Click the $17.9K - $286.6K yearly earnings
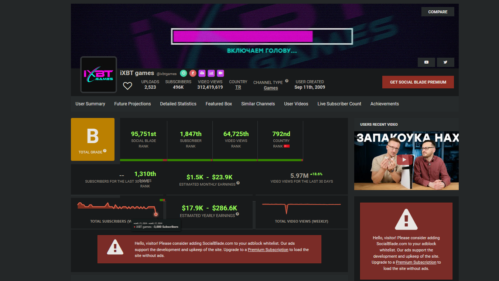 pyautogui.click(x=209, y=208)
